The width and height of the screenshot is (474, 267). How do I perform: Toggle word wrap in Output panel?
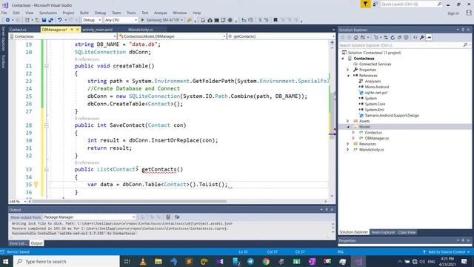pos(177,217)
